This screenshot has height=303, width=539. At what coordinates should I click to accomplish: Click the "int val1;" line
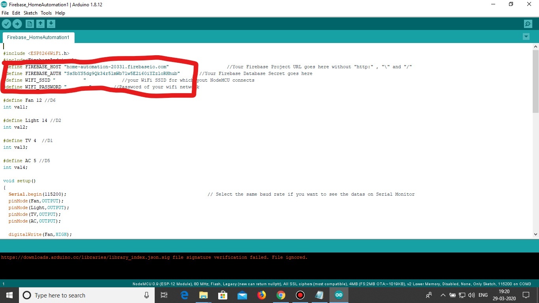click(x=15, y=107)
